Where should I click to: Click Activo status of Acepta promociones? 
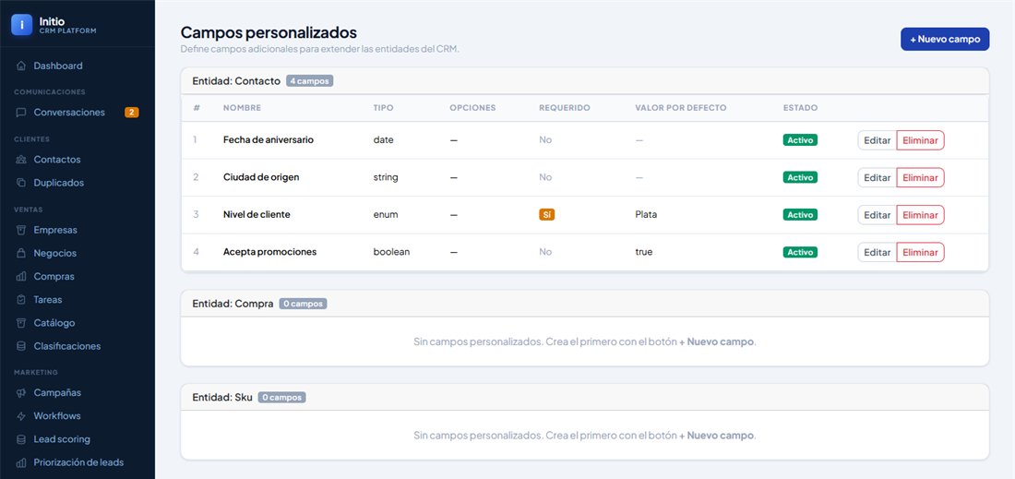pos(800,252)
